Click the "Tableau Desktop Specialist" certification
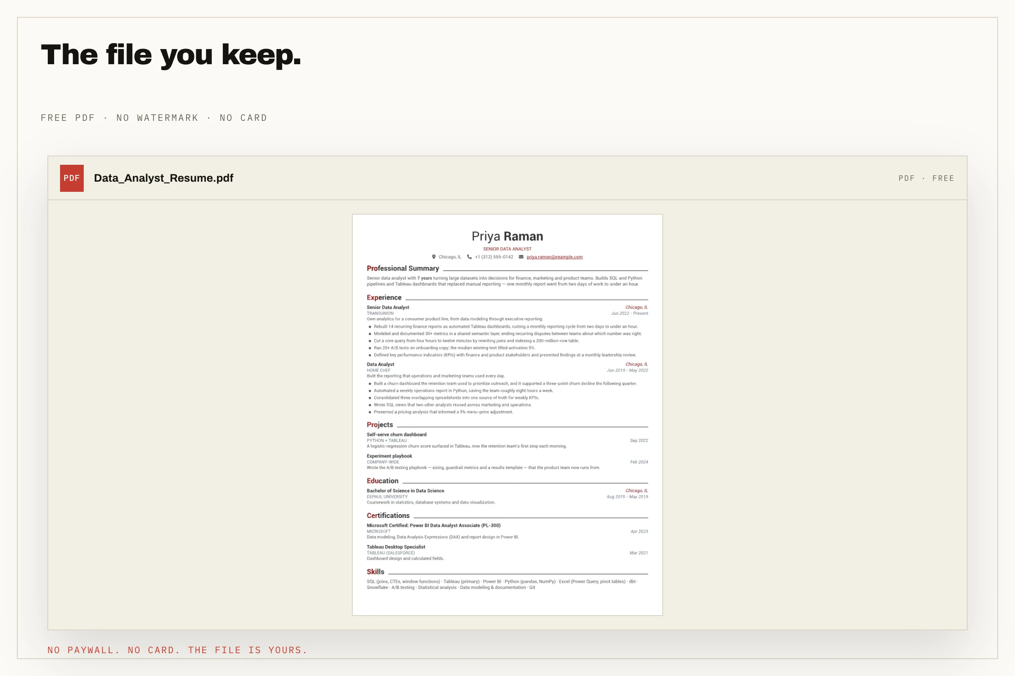1015x676 pixels. click(x=396, y=547)
